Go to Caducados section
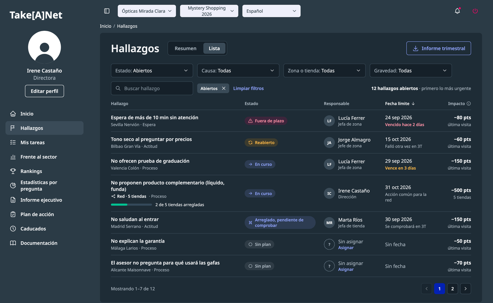This screenshot has width=493, height=303. coord(44,229)
